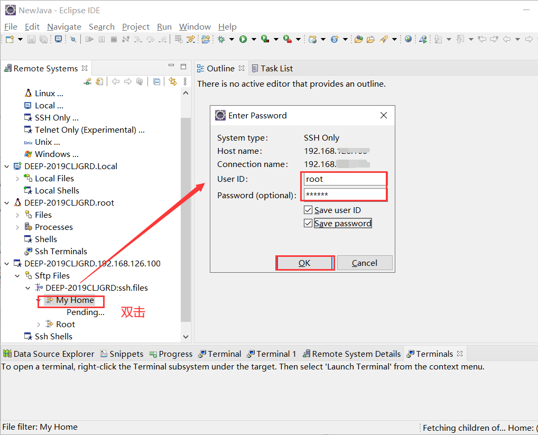Image resolution: width=538 pixels, height=435 pixels.
Task: Click the green Run icon
Action: [x=243, y=40]
